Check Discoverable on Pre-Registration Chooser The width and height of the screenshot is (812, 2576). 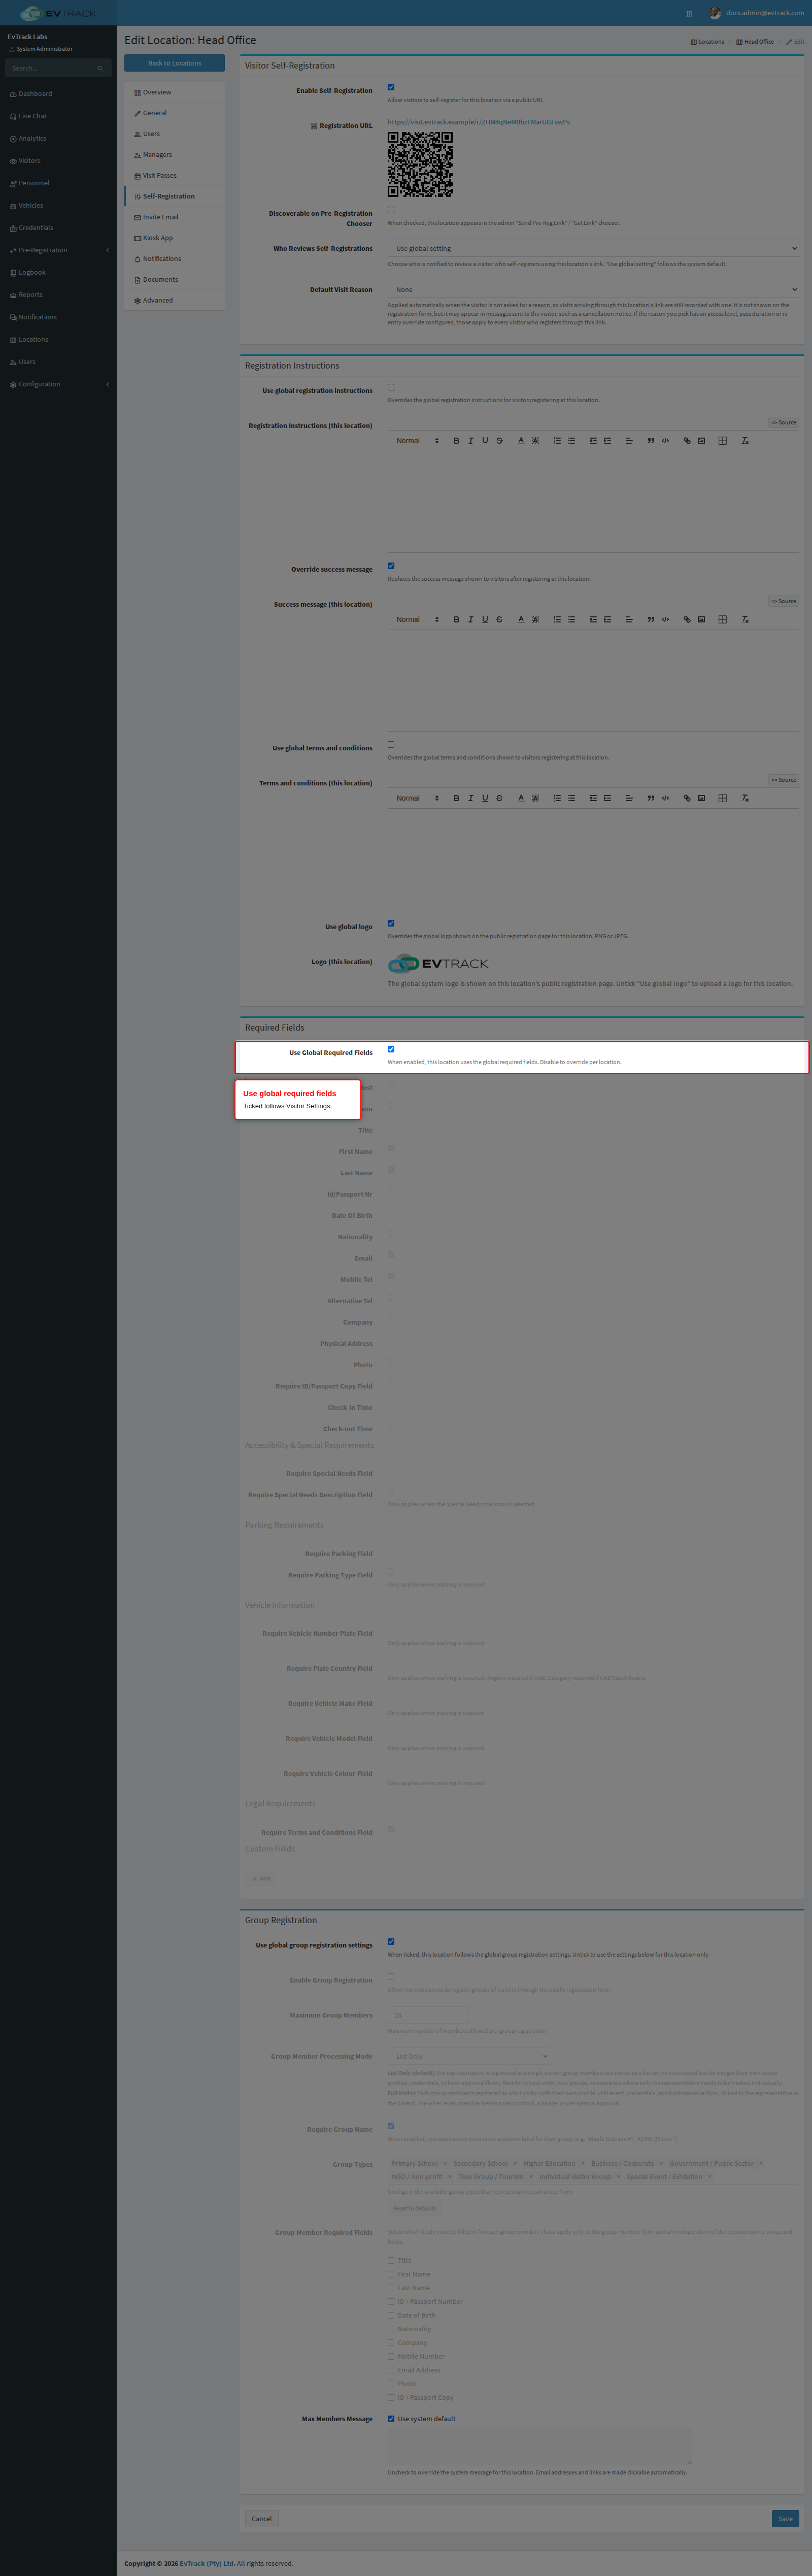point(391,210)
